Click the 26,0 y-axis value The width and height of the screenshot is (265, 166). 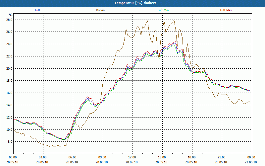[x=10, y=32]
